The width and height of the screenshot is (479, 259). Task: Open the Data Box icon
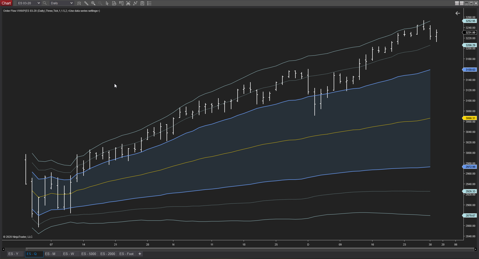point(114,3)
